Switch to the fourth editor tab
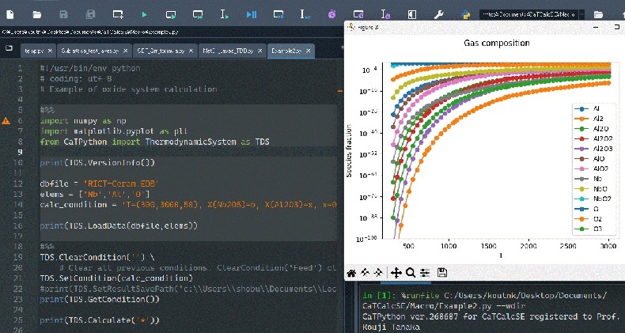The height and width of the screenshot is (333, 625). pos(228,51)
